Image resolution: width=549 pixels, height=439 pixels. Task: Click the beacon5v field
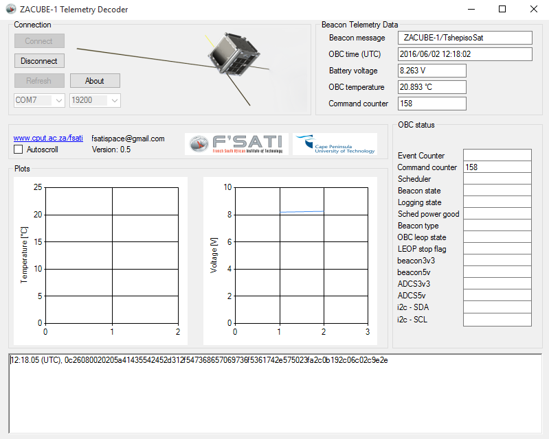497,272
